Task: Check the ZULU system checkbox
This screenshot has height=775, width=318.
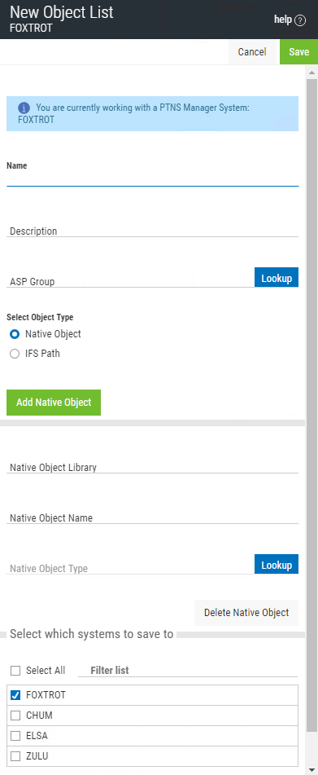Action: pos(15,755)
